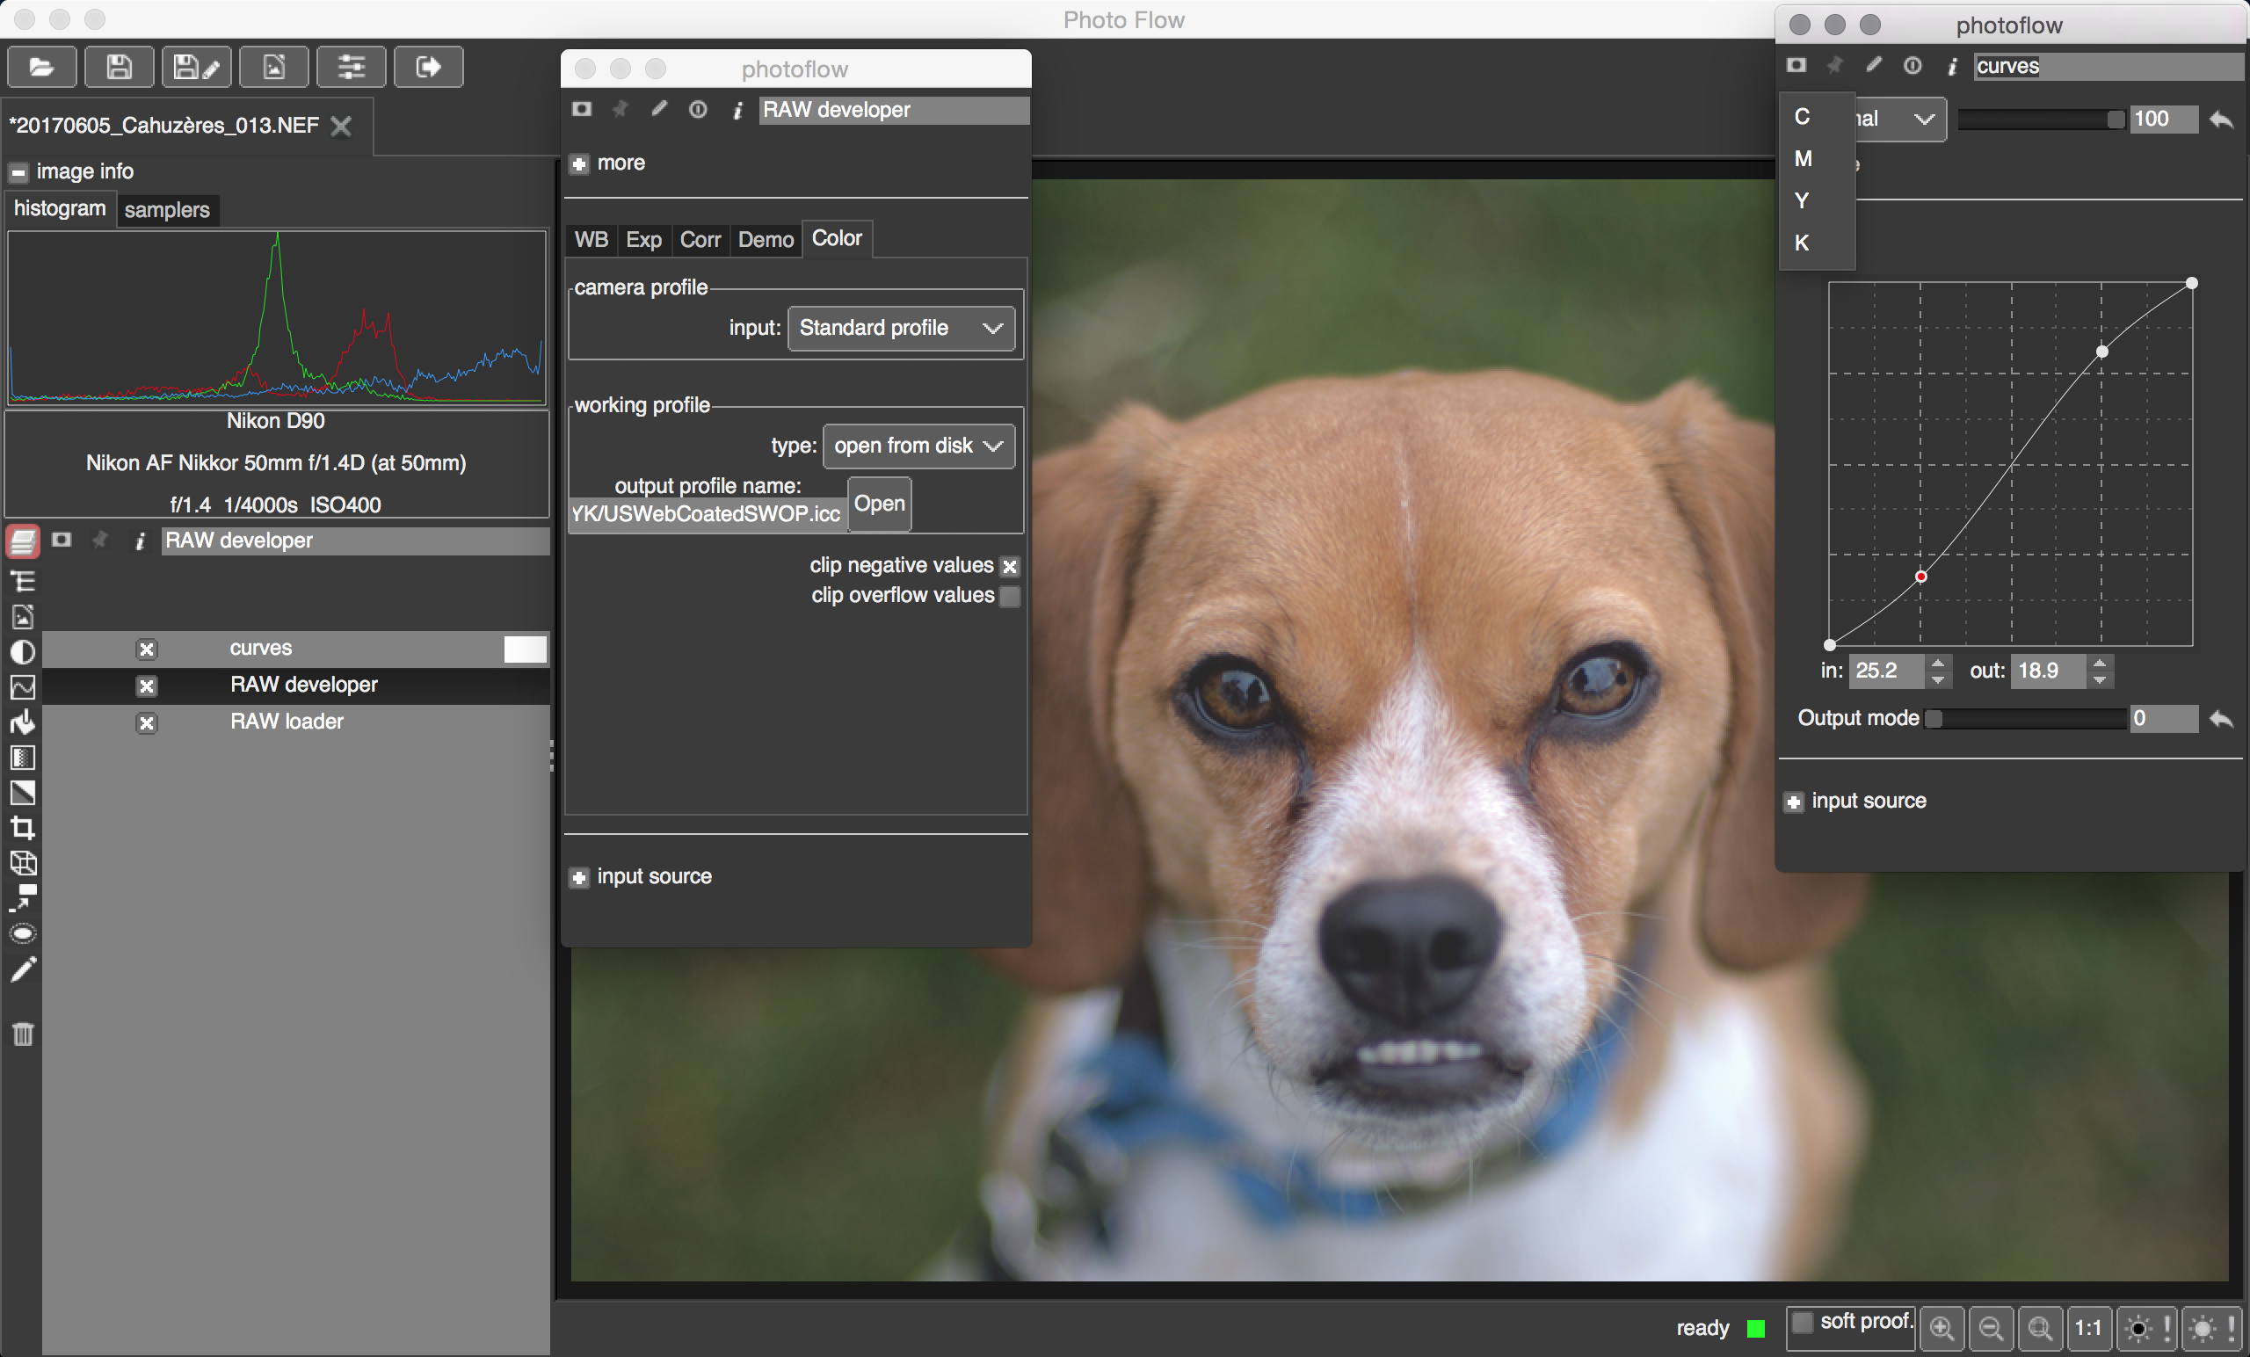Click the 1:1 zoom button
Screen dimensions: 2250x1357
(2087, 1327)
